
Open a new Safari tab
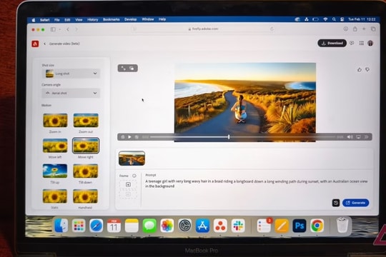364,29
